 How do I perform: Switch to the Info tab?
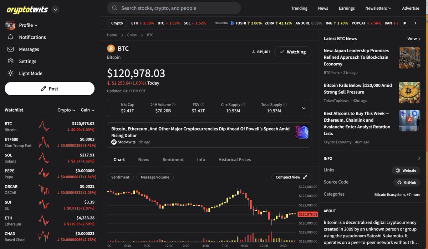click(201, 160)
